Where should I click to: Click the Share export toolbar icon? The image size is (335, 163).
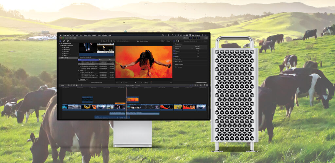(206, 38)
